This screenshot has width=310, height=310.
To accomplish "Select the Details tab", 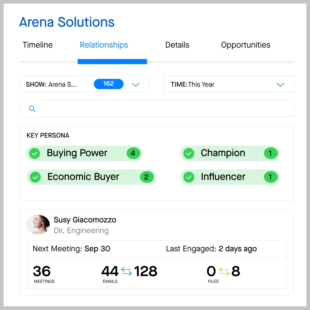I will [x=177, y=45].
